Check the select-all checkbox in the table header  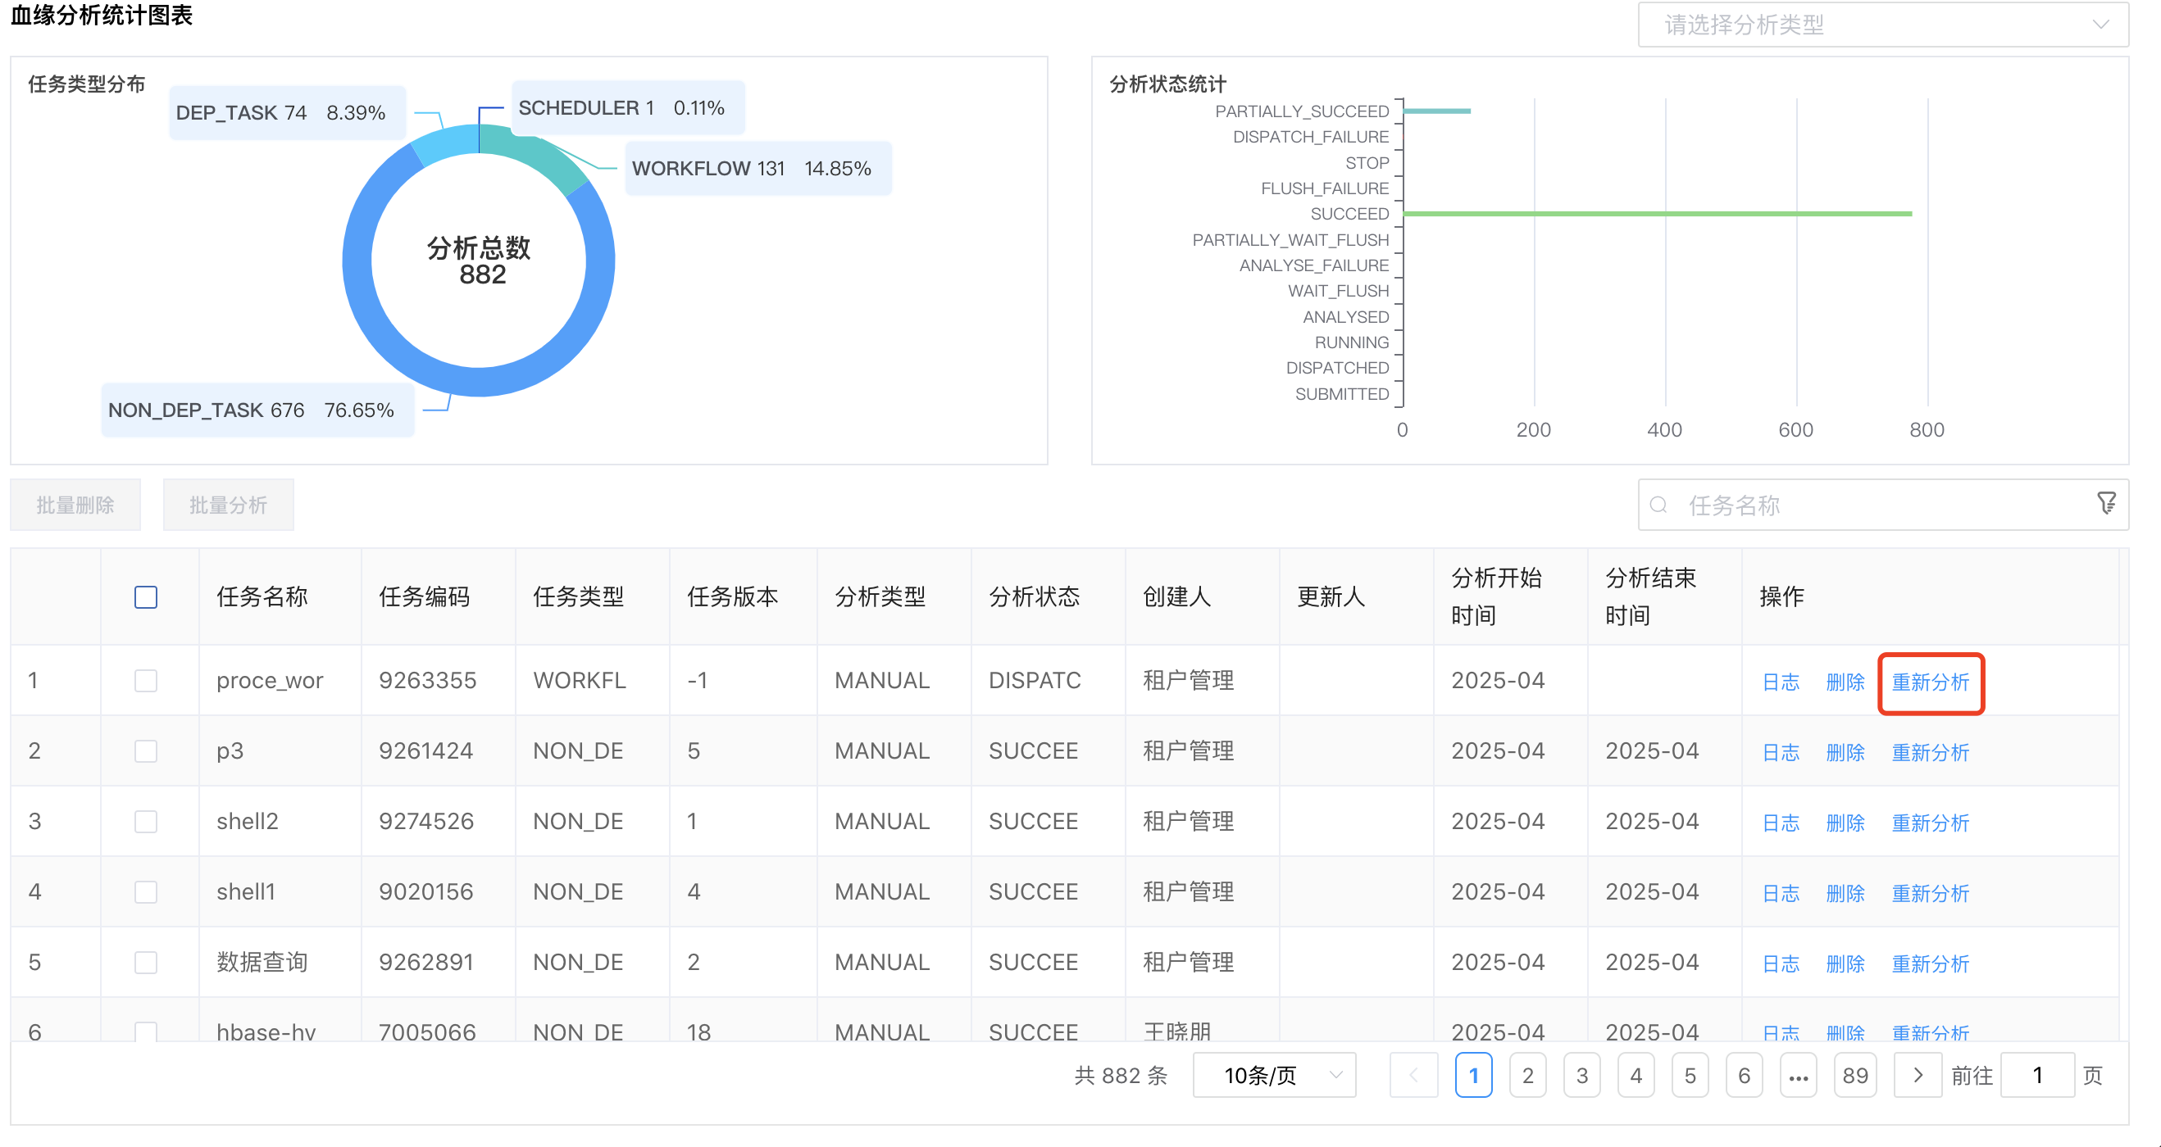146,596
